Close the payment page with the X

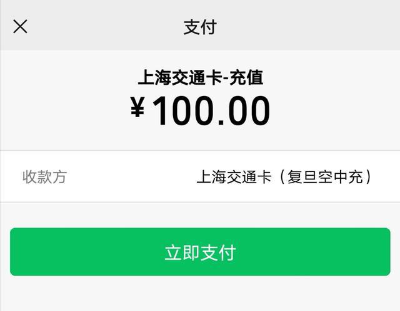20,27
